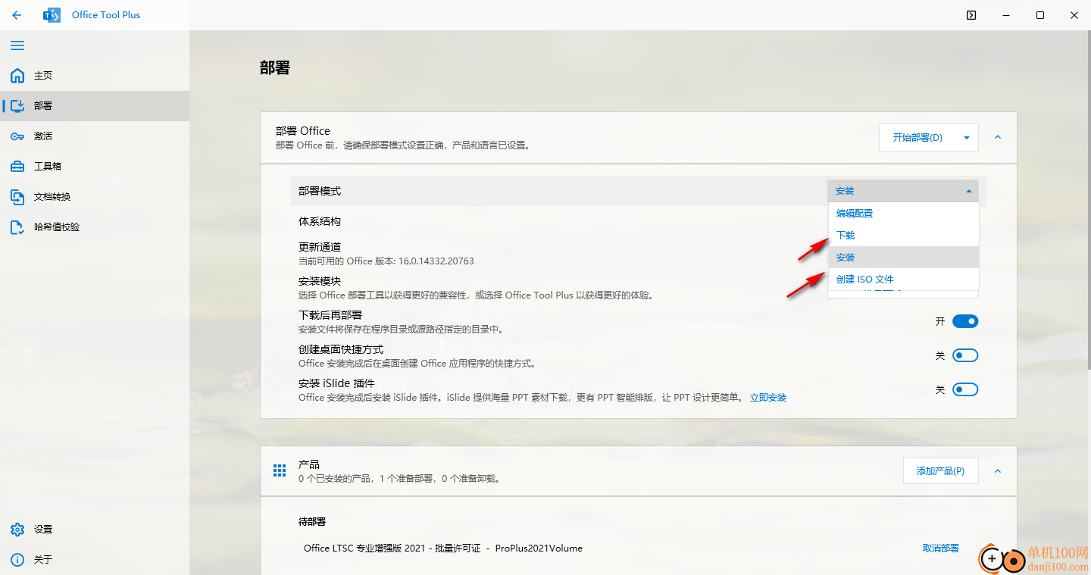Turn off 下载后再部署 switch
This screenshot has width=1091, height=575.
pos(965,321)
